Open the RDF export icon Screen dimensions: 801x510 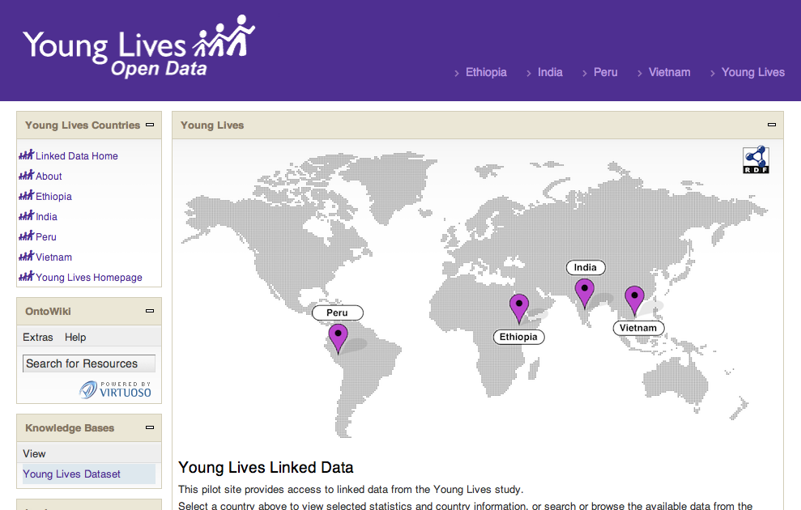[x=756, y=159]
